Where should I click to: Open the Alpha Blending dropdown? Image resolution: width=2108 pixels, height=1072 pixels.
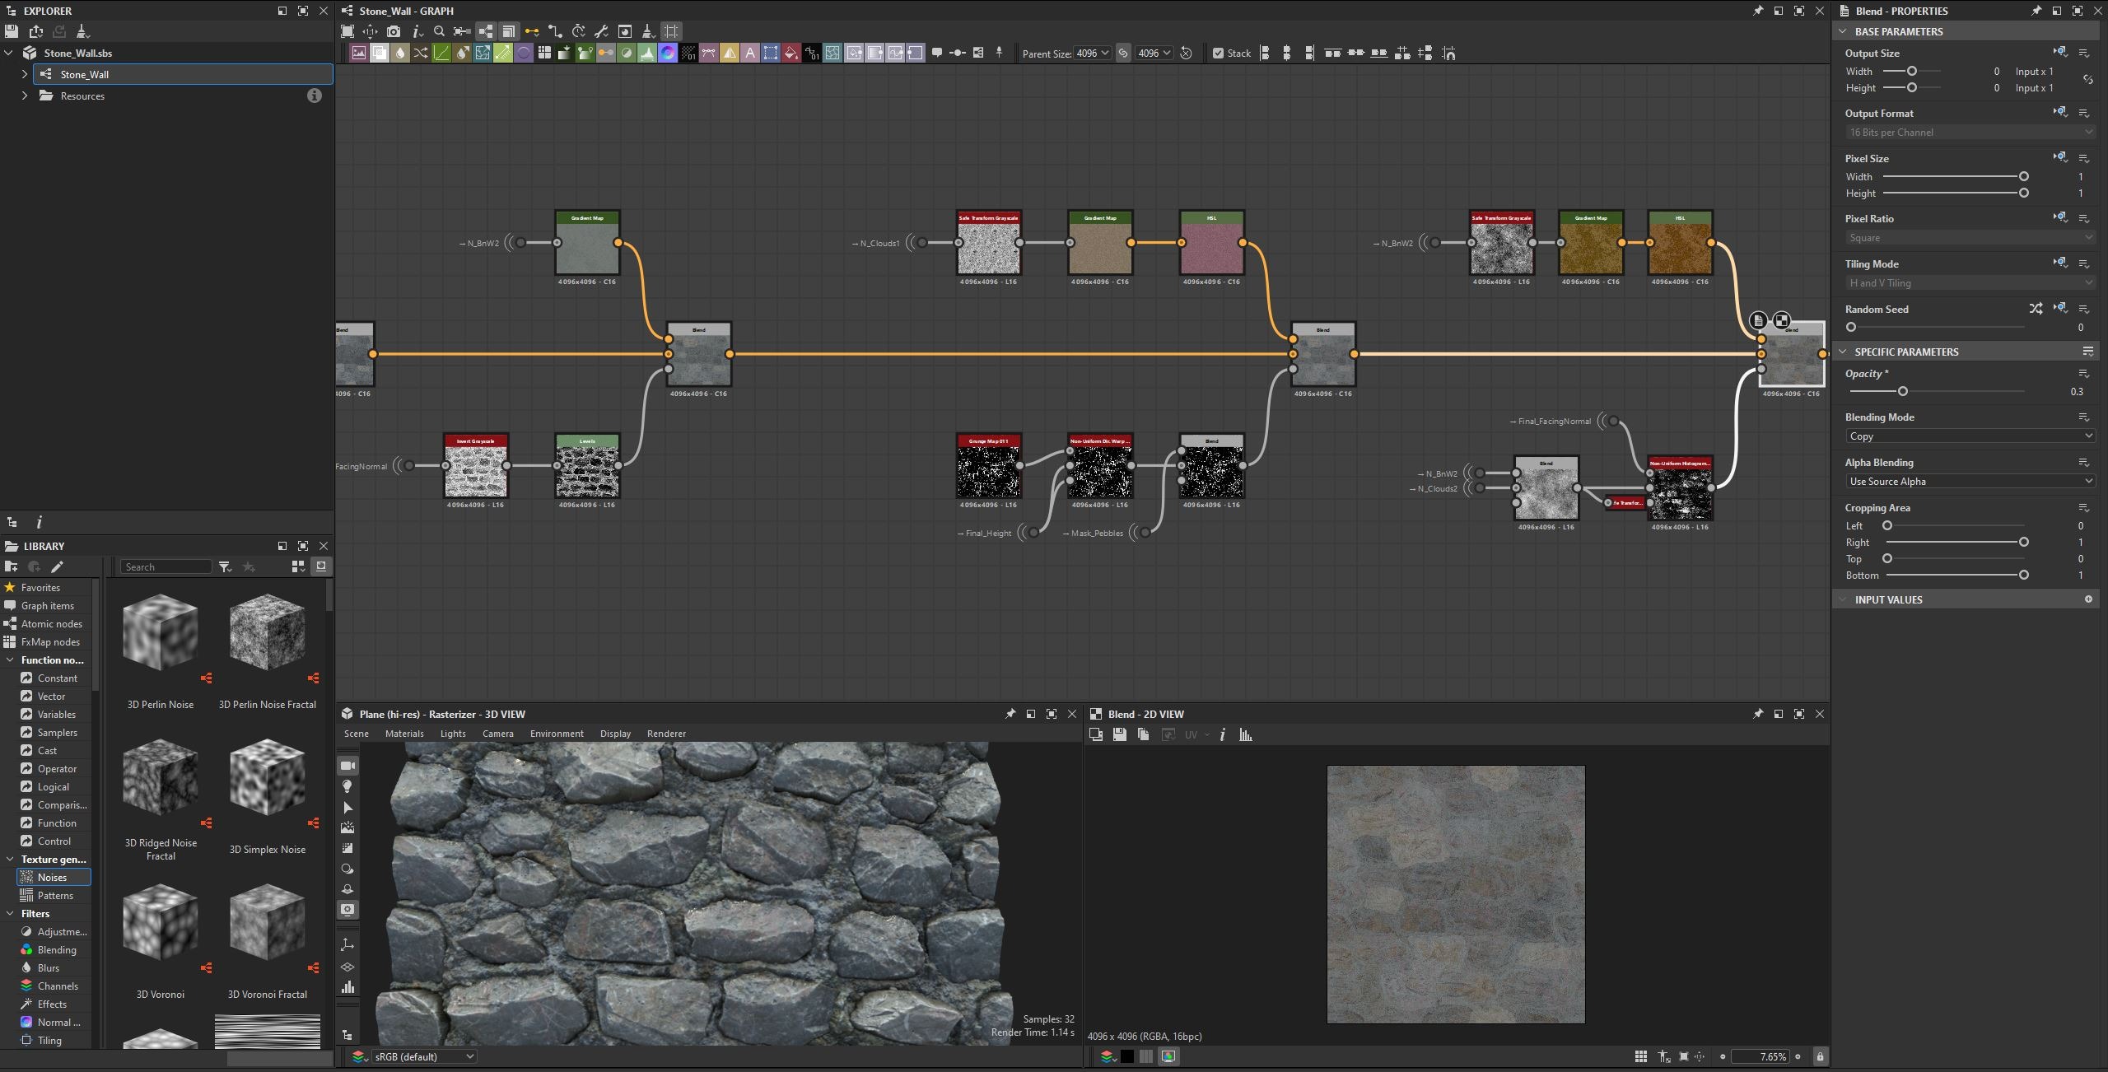pos(1970,482)
